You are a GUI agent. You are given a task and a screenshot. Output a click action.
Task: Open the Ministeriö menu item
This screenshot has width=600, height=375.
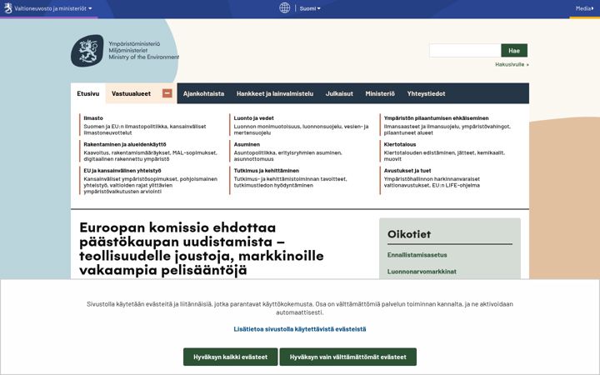point(380,93)
